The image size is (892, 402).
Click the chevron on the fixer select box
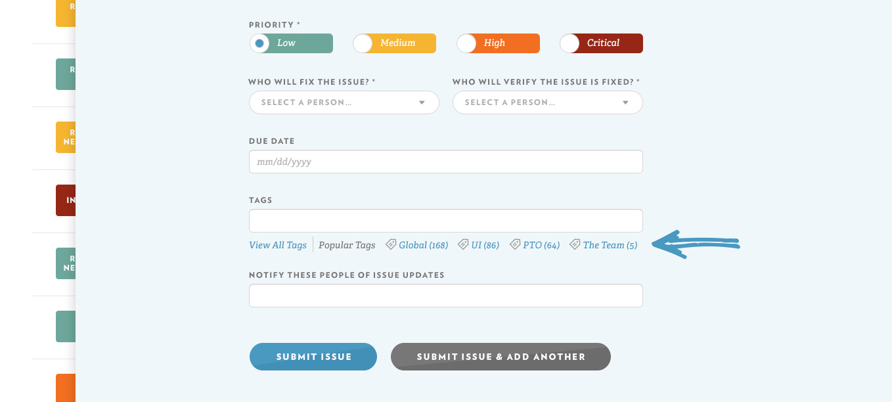tap(422, 102)
